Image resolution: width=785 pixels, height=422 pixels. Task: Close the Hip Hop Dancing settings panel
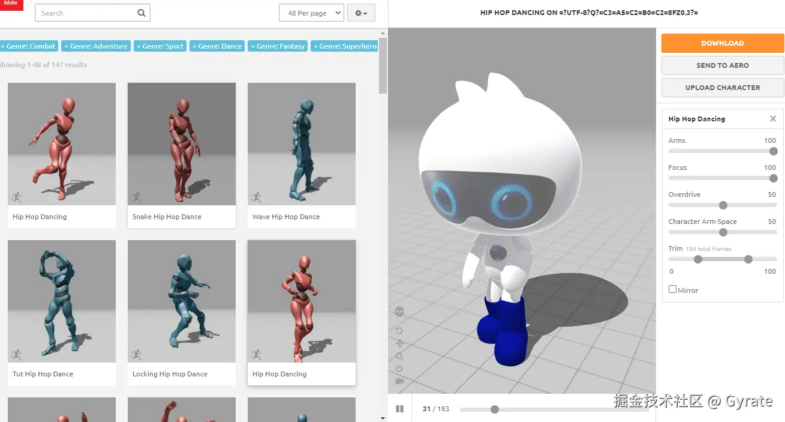pos(773,119)
